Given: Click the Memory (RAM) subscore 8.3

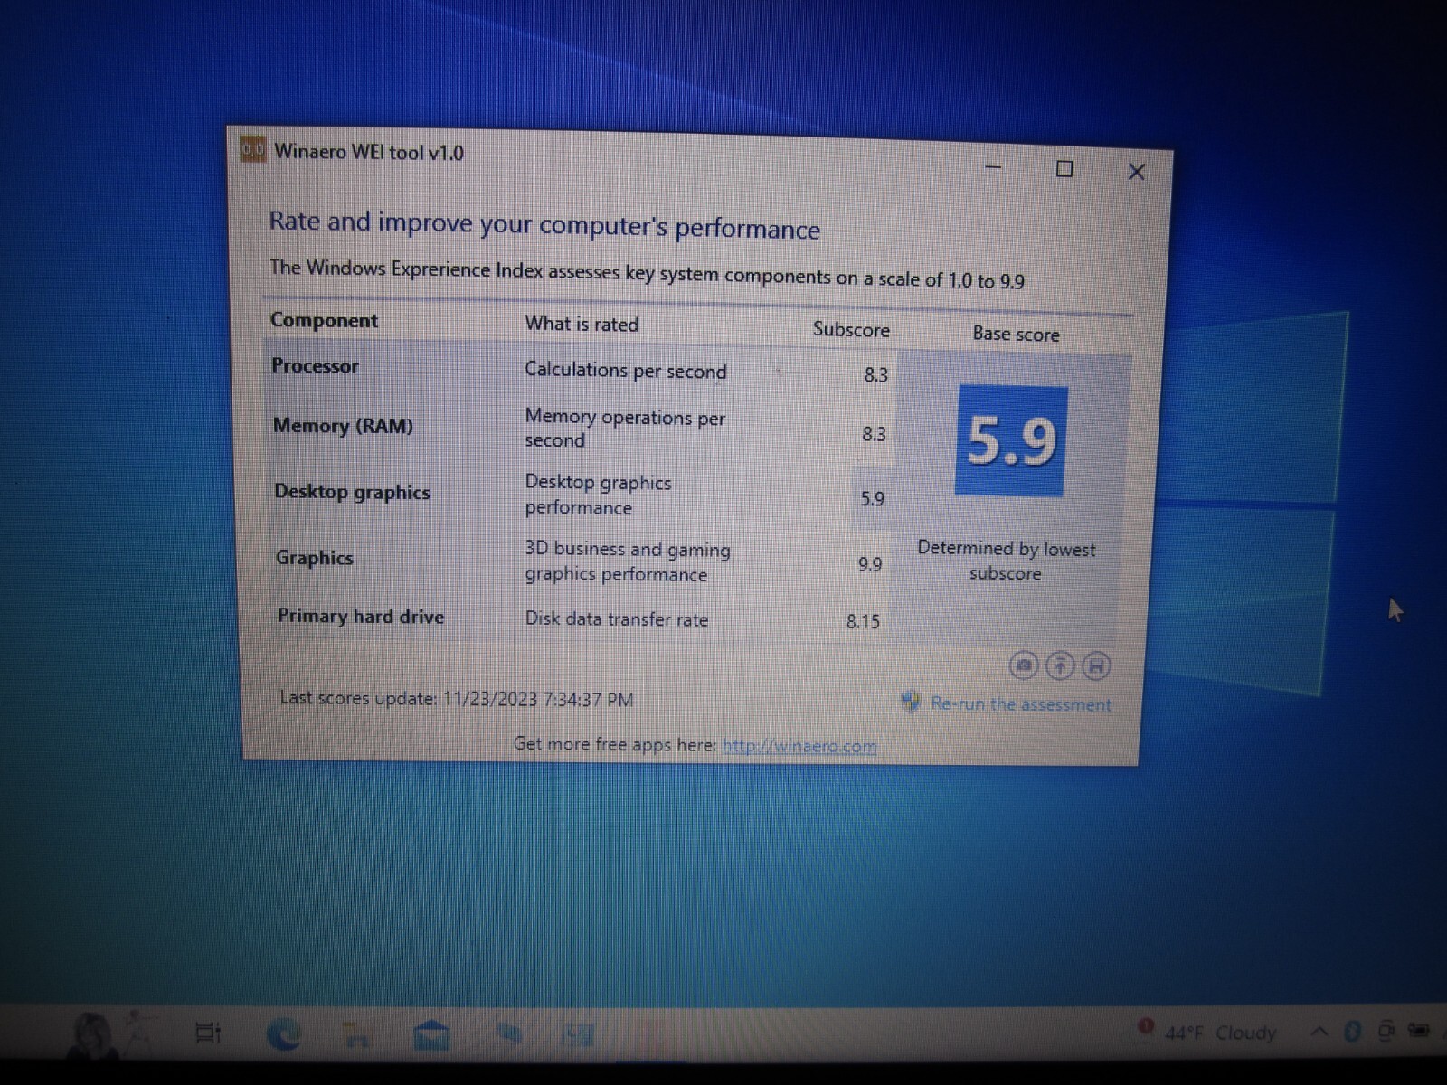Looking at the screenshot, I should pyautogui.click(x=874, y=434).
